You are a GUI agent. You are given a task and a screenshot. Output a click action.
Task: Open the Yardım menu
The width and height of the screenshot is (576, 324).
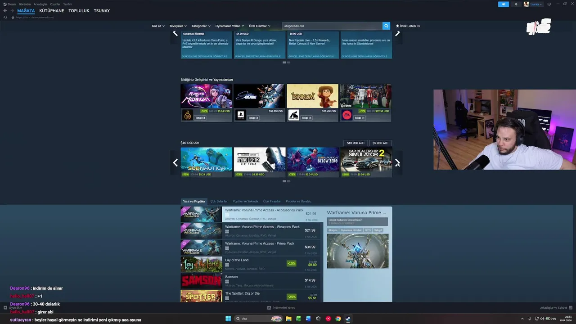[67, 4]
